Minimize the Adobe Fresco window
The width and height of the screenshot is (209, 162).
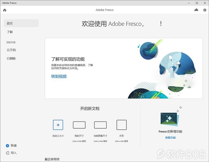pos(189,3)
